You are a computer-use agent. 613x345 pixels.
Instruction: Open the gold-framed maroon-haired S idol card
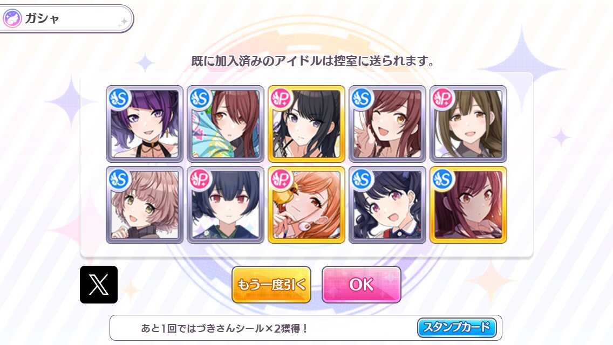pyautogui.click(x=468, y=205)
